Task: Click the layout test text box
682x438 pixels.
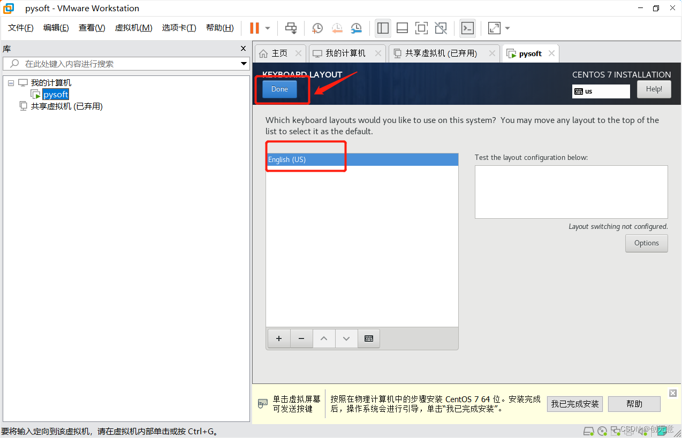Action: (571, 192)
